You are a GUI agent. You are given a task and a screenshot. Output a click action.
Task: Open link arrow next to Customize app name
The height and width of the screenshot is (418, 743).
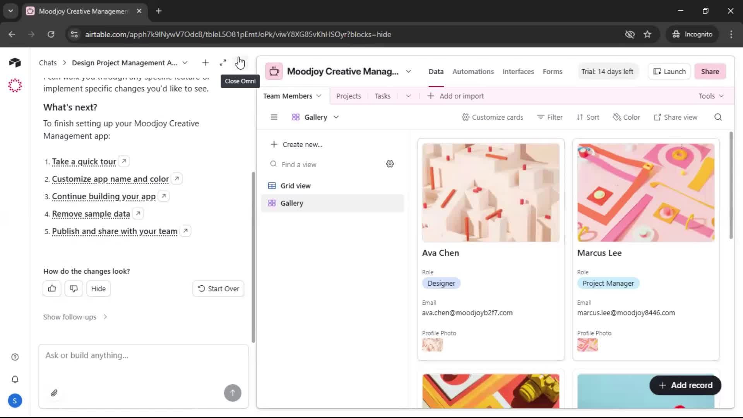177,178
